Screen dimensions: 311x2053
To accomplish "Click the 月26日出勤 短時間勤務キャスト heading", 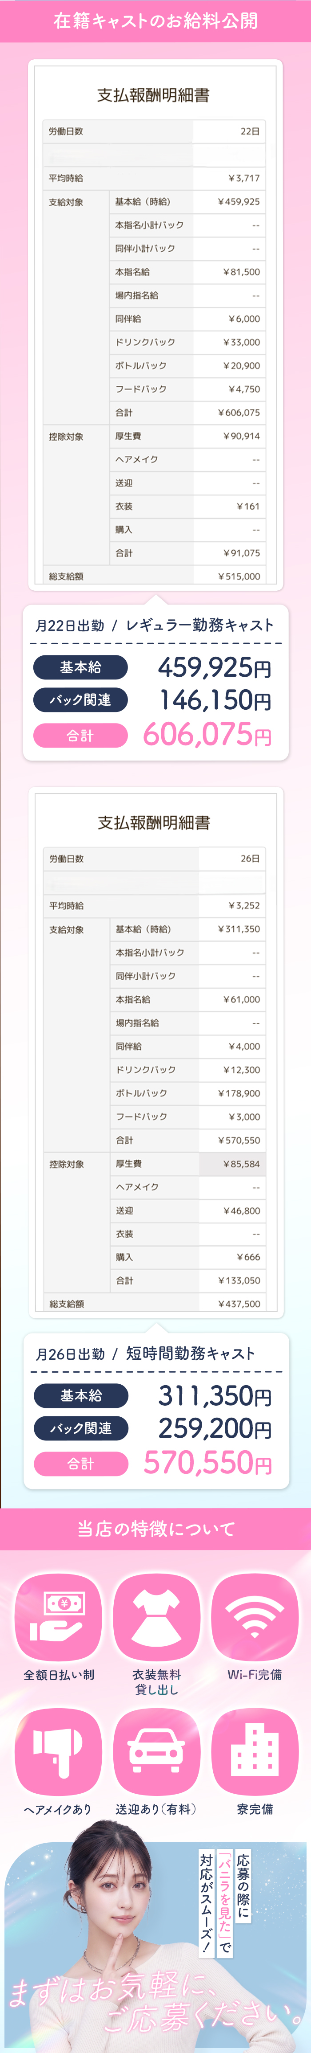I will click(146, 1353).
